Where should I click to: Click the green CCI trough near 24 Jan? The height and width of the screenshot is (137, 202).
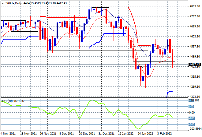coord(138,129)
